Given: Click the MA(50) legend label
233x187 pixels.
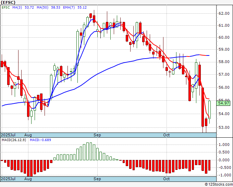Looking at the screenshot, I should pyautogui.click(x=42, y=8).
